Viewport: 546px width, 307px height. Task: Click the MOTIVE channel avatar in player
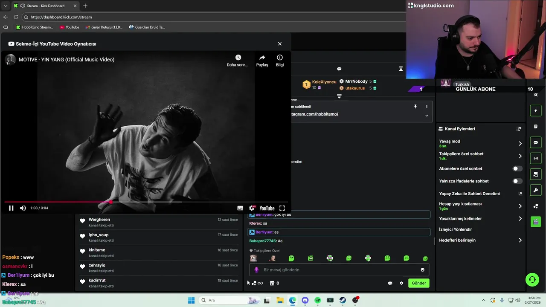coord(10,60)
